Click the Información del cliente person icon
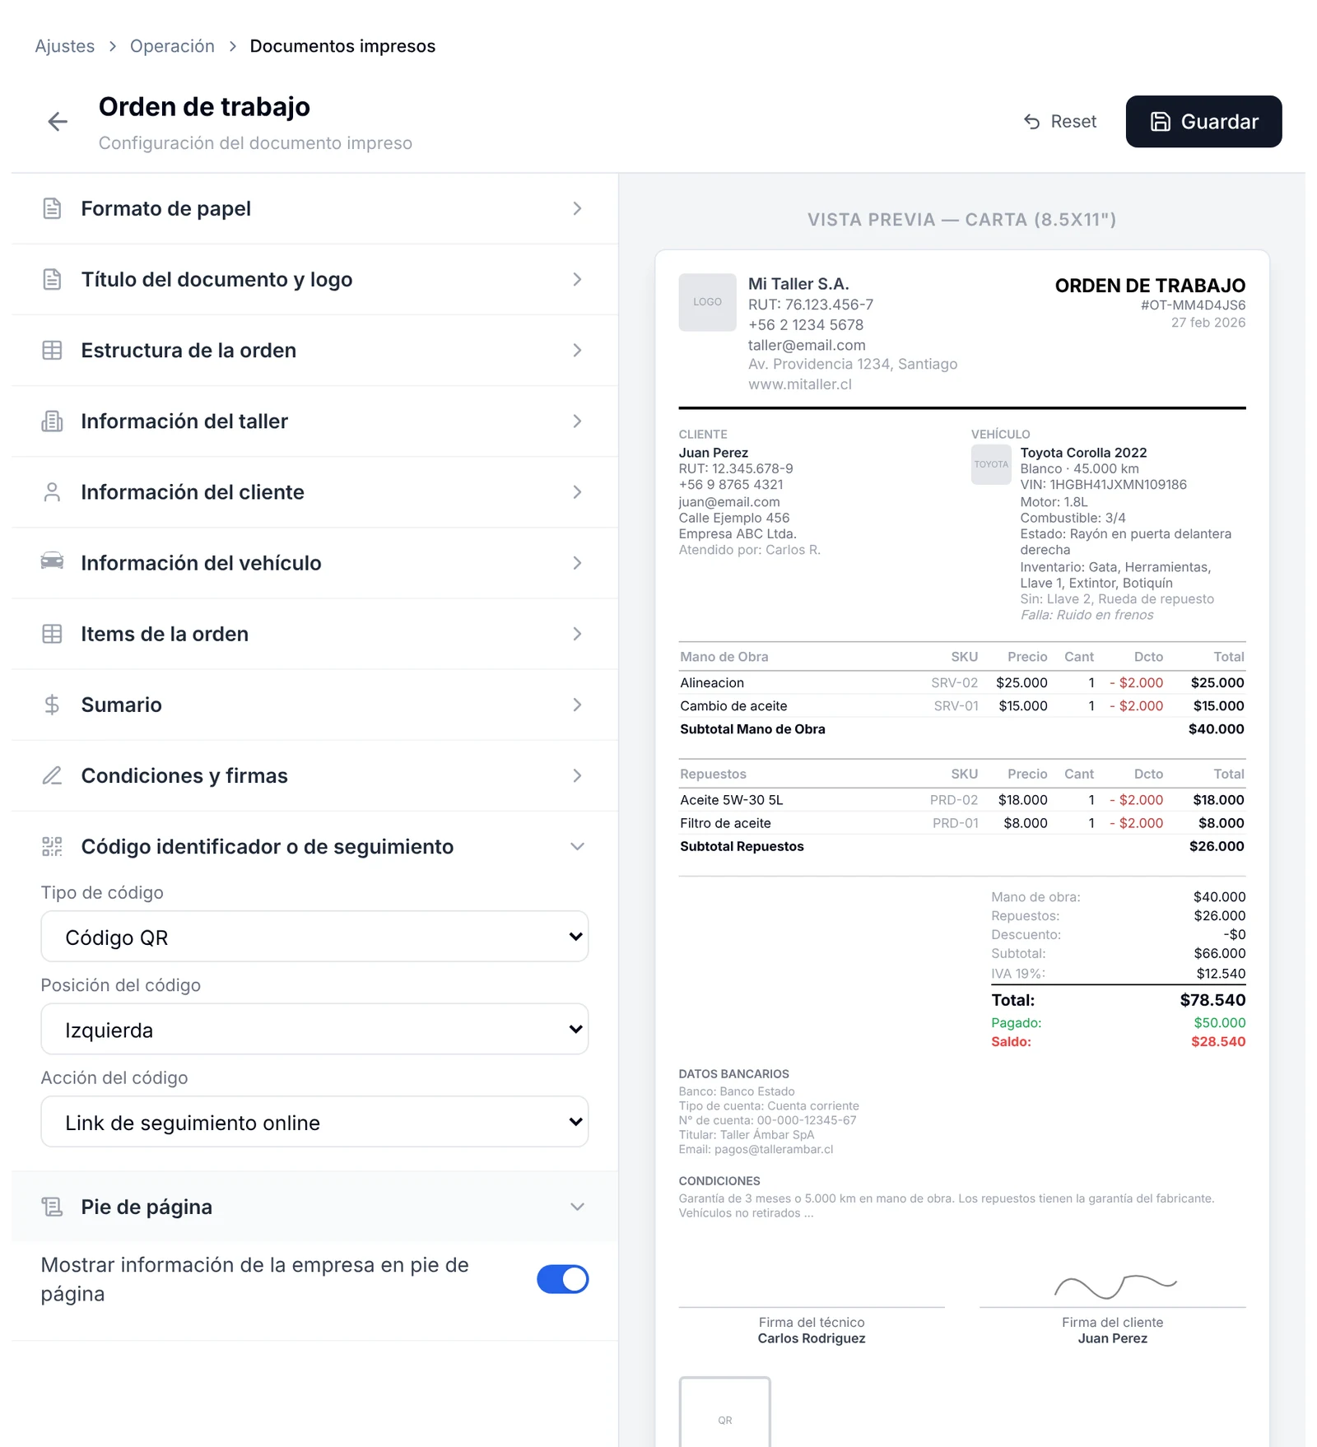This screenshot has width=1317, height=1447. pyautogui.click(x=52, y=492)
